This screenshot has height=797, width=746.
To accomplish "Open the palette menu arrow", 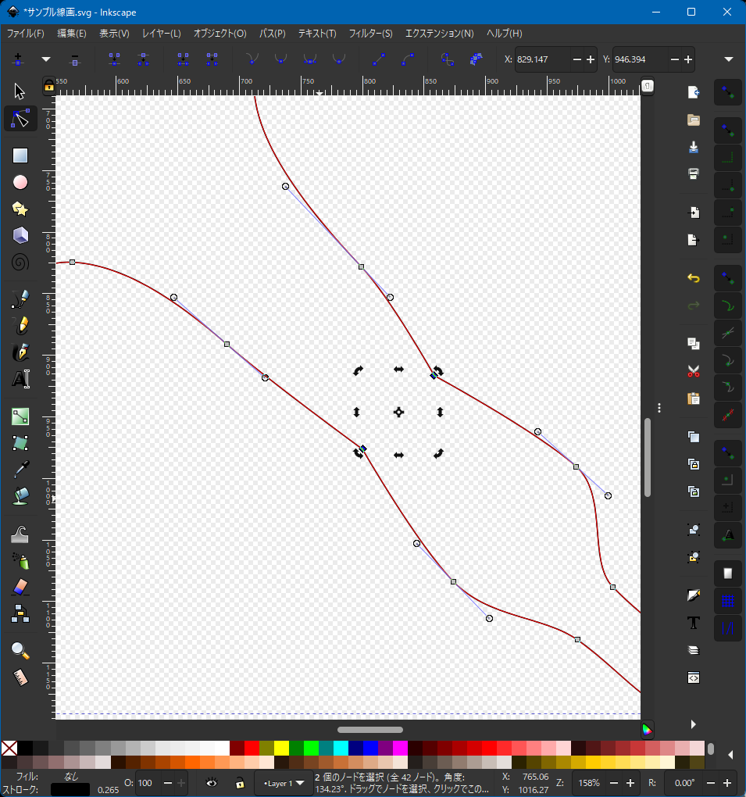I will pos(730,756).
